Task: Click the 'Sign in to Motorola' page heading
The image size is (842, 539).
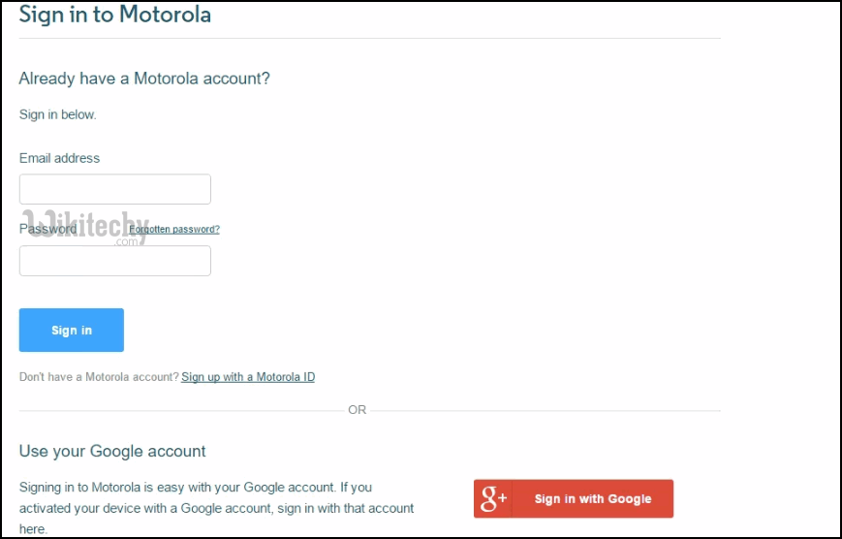Action: coord(115,15)
